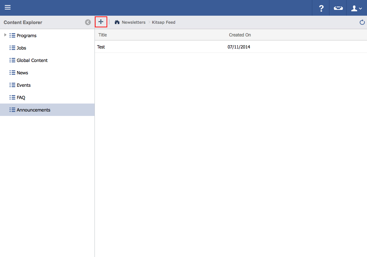Click Newsletters breadcrumb link
This screenshot has height=257, width=367.
pyautogui.click(x=134, y=22)
